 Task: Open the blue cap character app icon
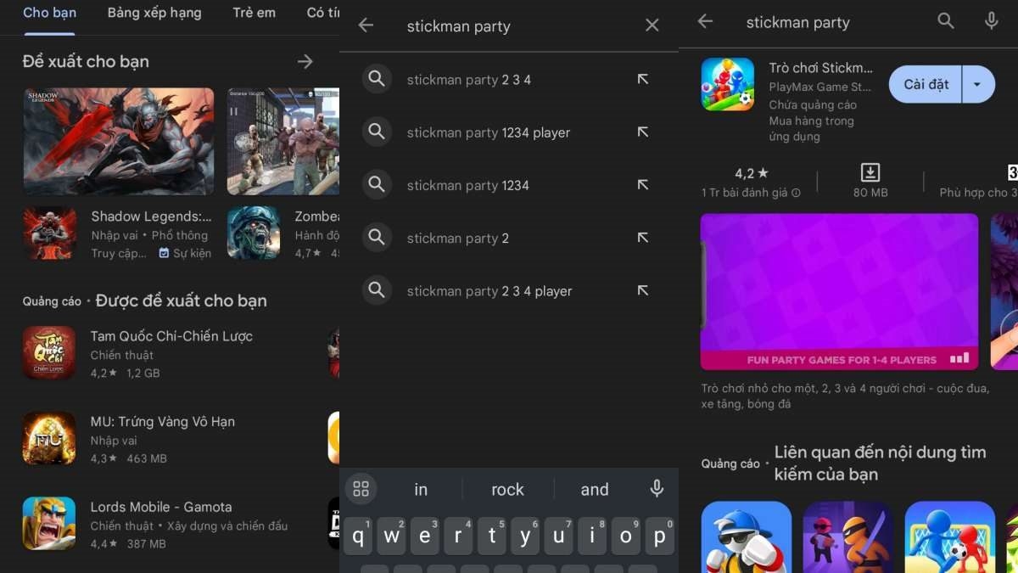[747, 537]
